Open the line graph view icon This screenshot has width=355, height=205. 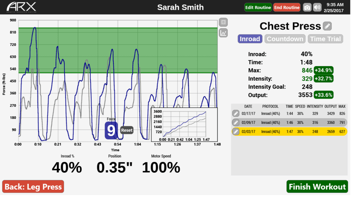point(223,33)
